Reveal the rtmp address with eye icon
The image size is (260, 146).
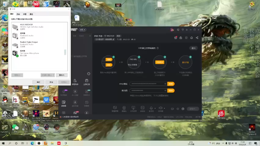click(165, 84)
